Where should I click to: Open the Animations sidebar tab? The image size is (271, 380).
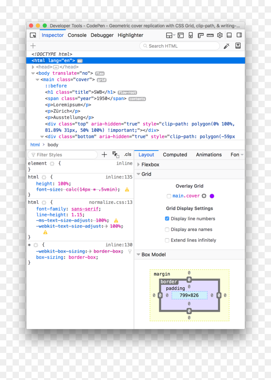coord(209,155)
